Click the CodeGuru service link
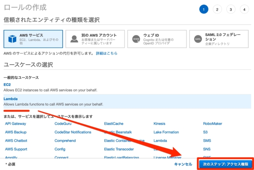The image size is (254, 170). click(x=63, y=124)
